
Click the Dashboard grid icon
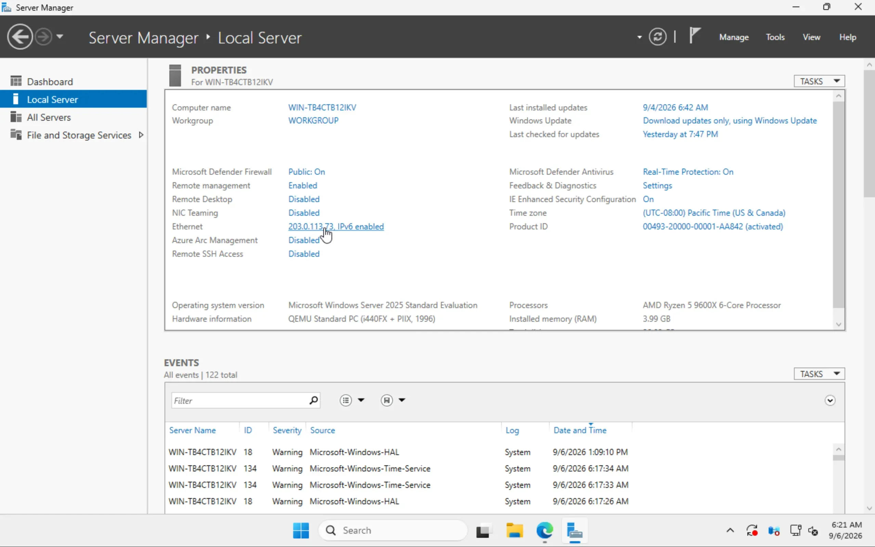16,81
